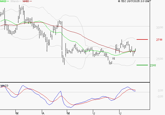The image size is (165, 115).
Task: Click the second M month label (May)
Action: (69, 113)
